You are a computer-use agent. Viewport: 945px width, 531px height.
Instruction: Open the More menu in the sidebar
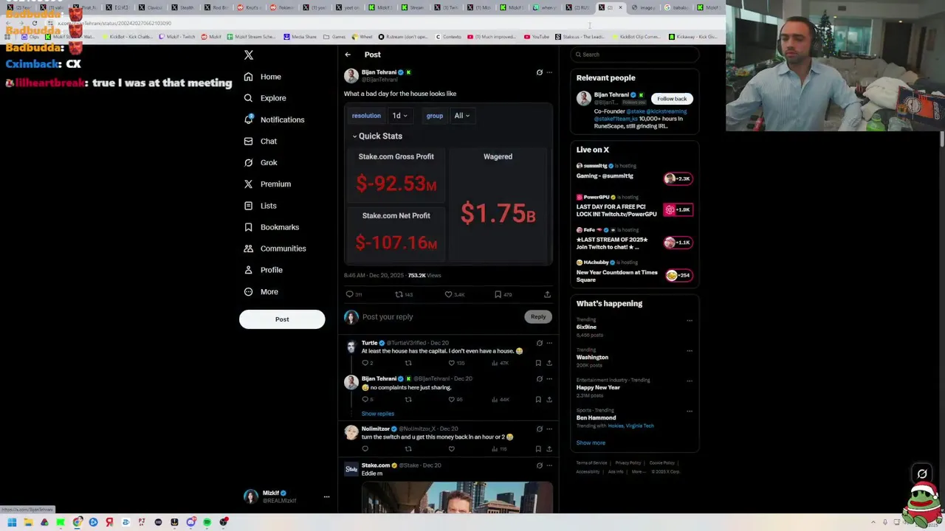[x=261, y=291]
